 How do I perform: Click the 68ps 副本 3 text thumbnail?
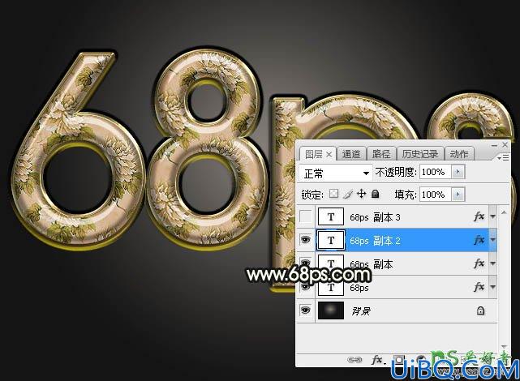click(x=331, y=217)
